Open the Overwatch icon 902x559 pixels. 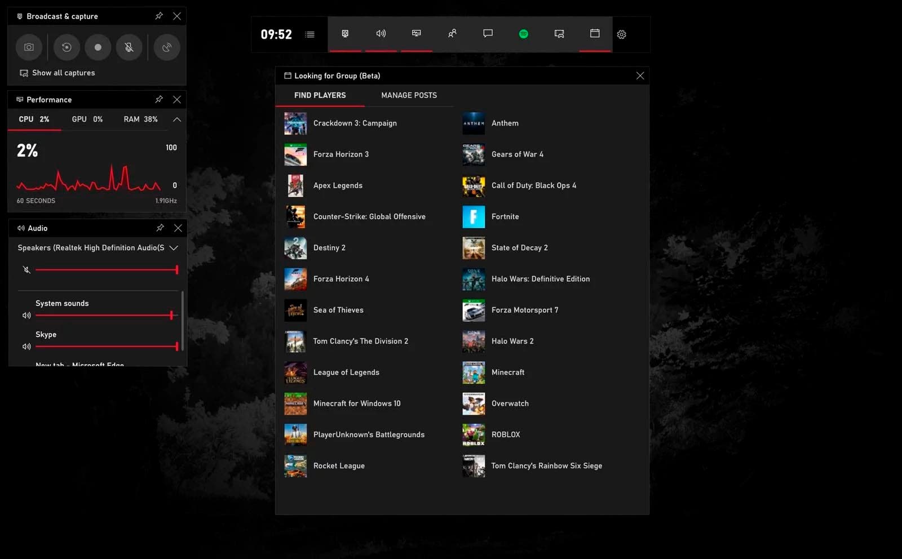pos(474,403)
